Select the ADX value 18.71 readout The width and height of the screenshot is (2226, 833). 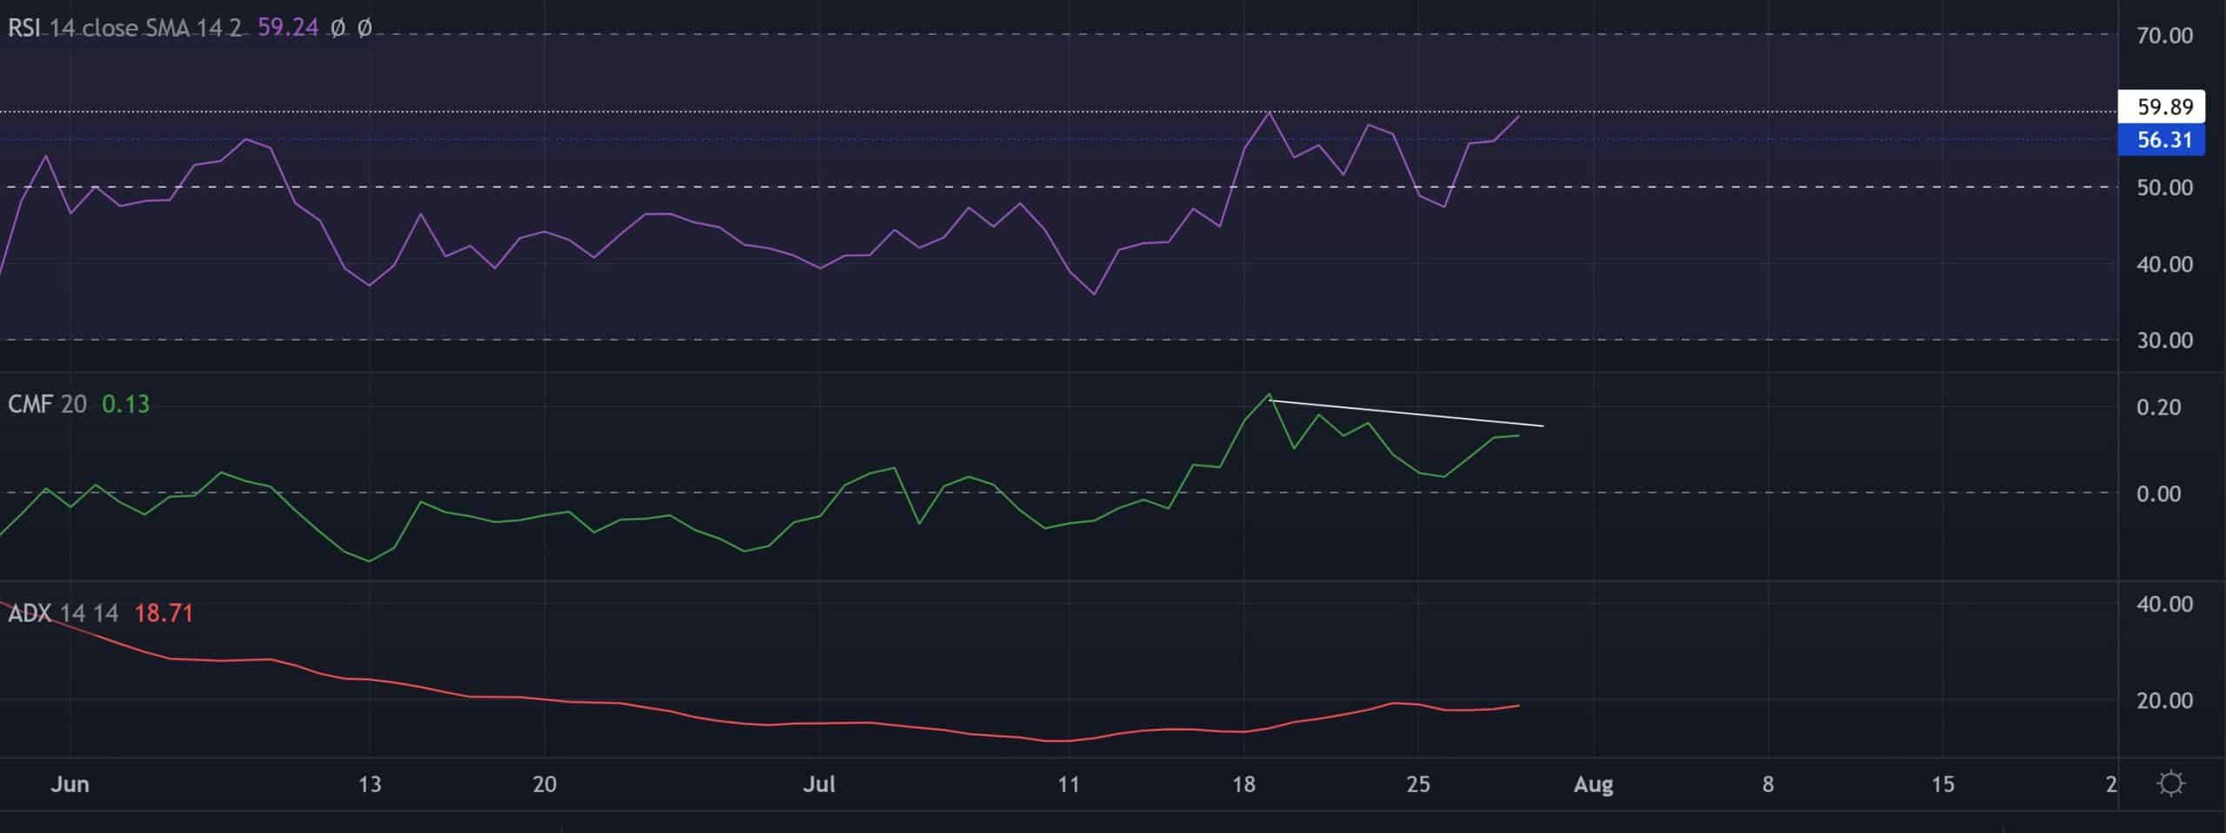click(163, 613)
